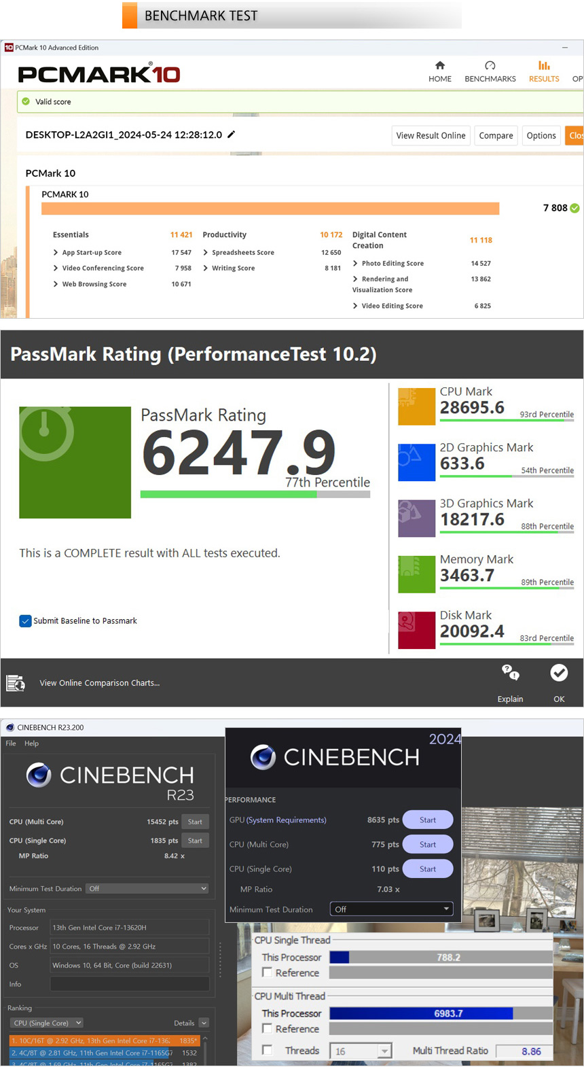The height and width of the screenshot is (1069, 584).
Task: Click the OK checkmark icon in PassMark
Action: [559, 673]
